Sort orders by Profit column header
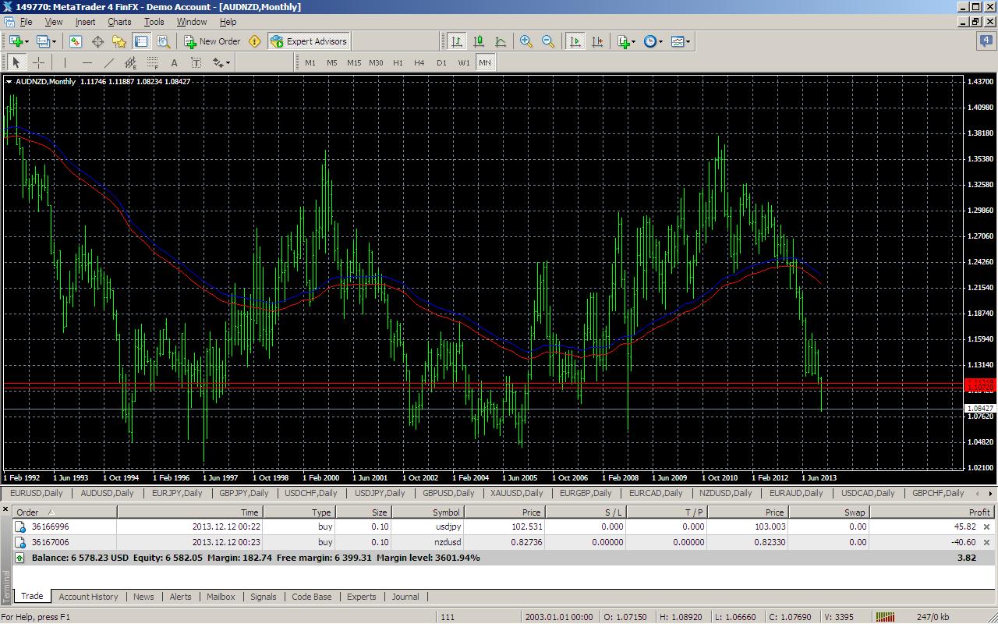 tap(932, 512)
